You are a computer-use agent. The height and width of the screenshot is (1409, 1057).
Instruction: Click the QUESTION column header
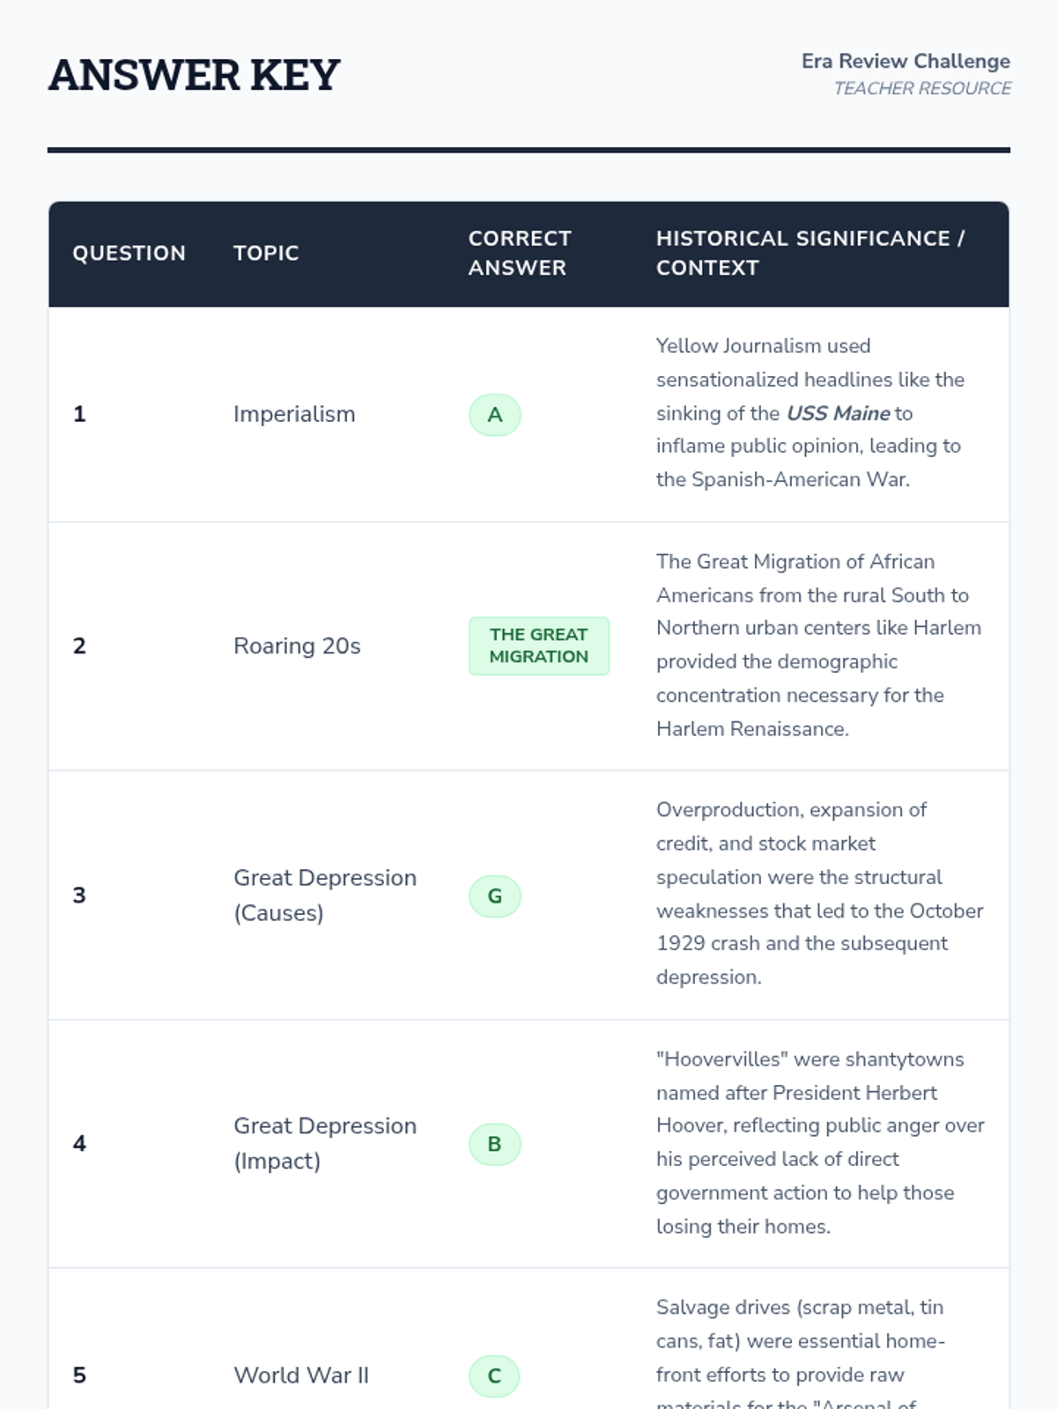point(129,254)
